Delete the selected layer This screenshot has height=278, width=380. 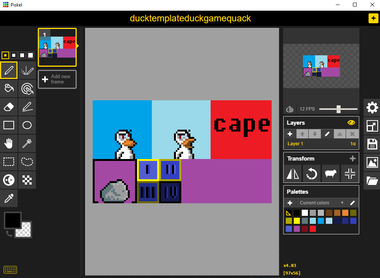(353, 134)
